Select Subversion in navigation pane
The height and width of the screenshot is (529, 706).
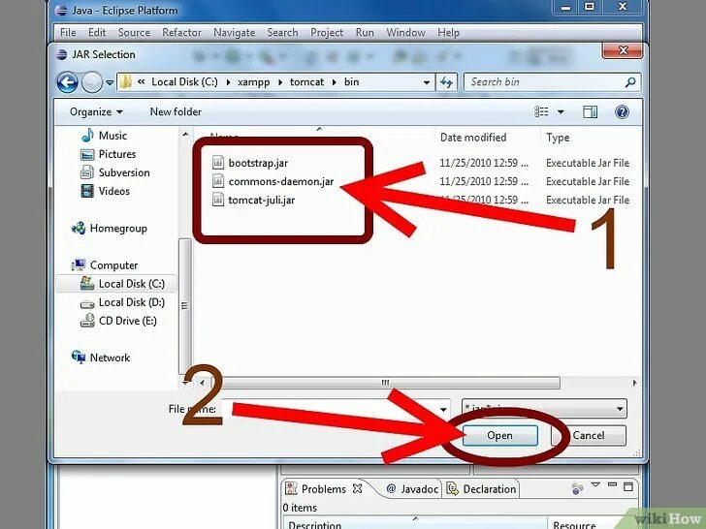[x=114, y=172]
